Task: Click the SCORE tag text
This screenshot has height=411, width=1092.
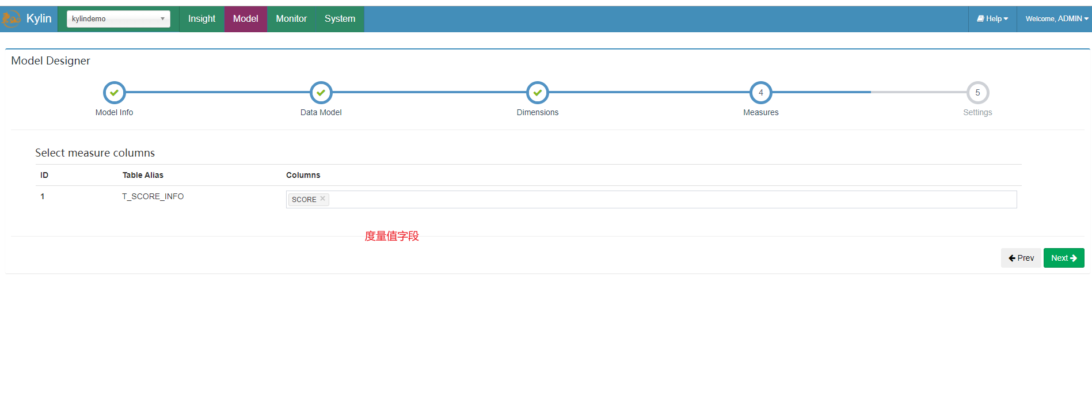Action: click(x=304, y=200)
